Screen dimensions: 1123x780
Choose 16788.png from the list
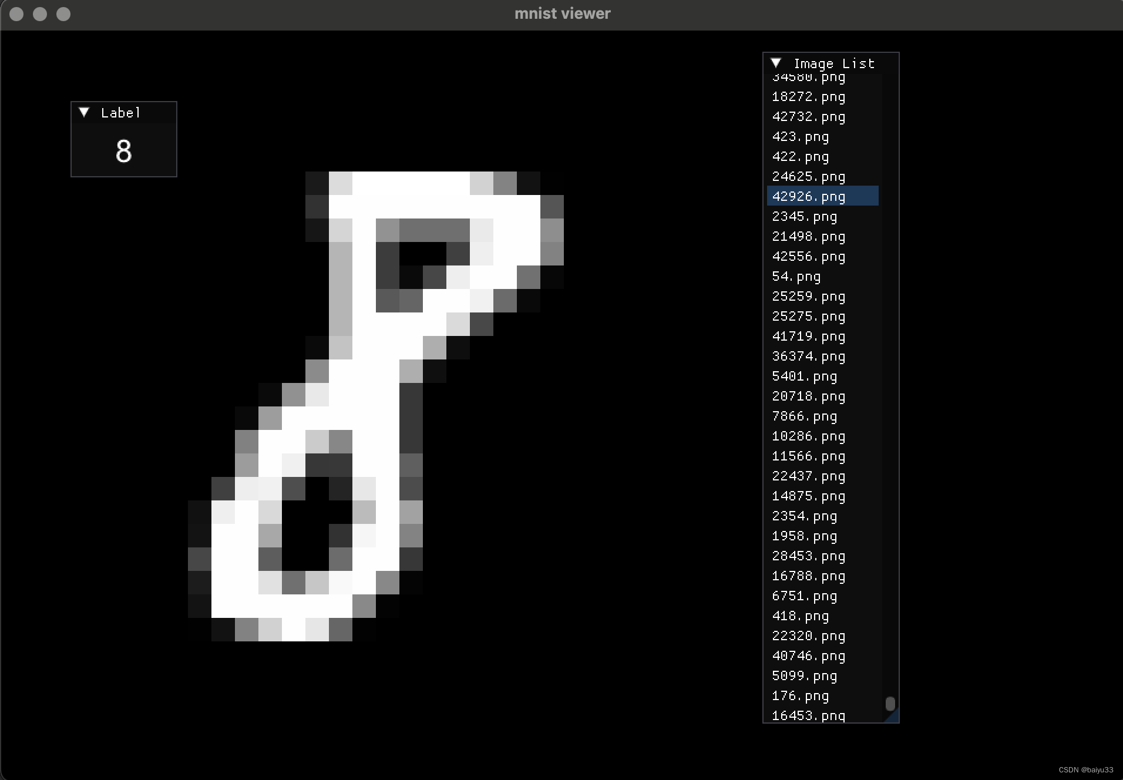[x=823, y=576]
